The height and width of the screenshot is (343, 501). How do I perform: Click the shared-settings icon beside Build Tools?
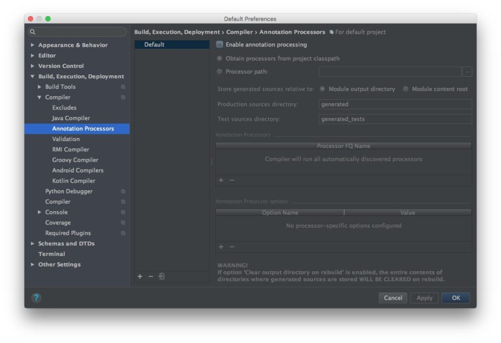pyautogui.click(x=122, y=87)
